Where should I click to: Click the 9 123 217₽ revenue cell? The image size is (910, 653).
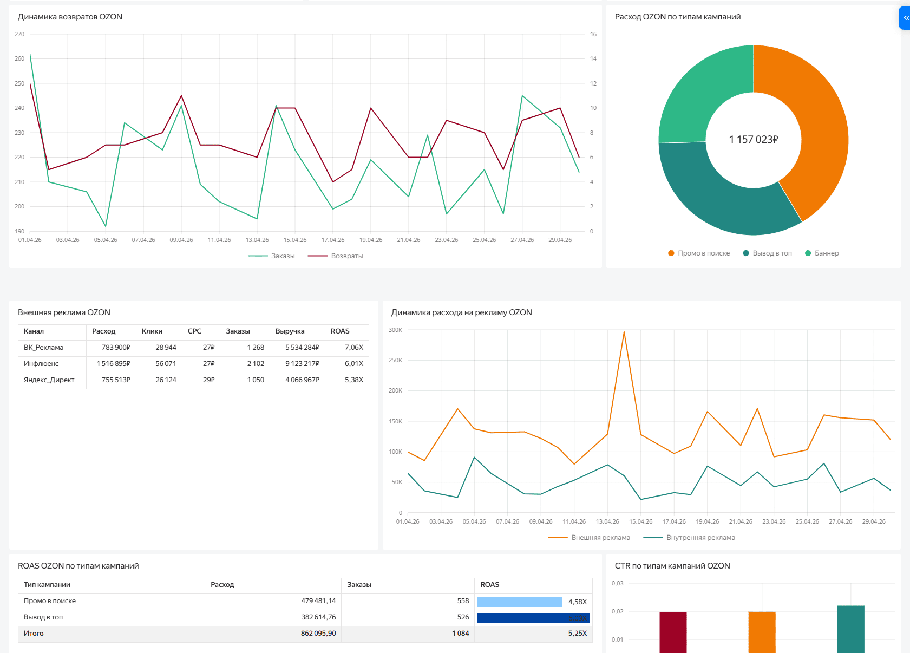tap(297, 364)
